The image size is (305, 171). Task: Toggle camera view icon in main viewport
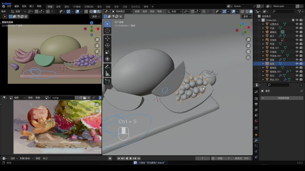[x=248, y=52]
